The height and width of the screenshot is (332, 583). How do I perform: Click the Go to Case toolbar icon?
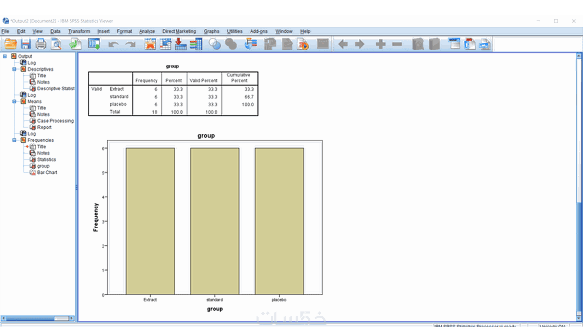[x=166, y=44]
